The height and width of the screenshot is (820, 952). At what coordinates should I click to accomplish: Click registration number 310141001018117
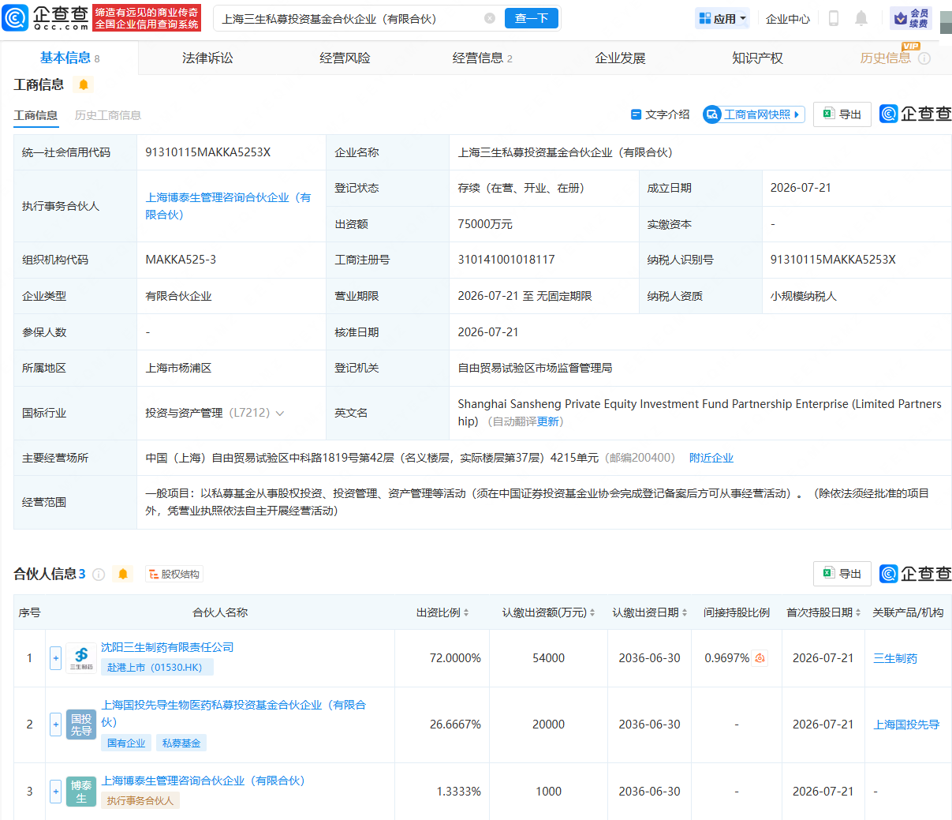pyautogui.click(x=506, y=260)
